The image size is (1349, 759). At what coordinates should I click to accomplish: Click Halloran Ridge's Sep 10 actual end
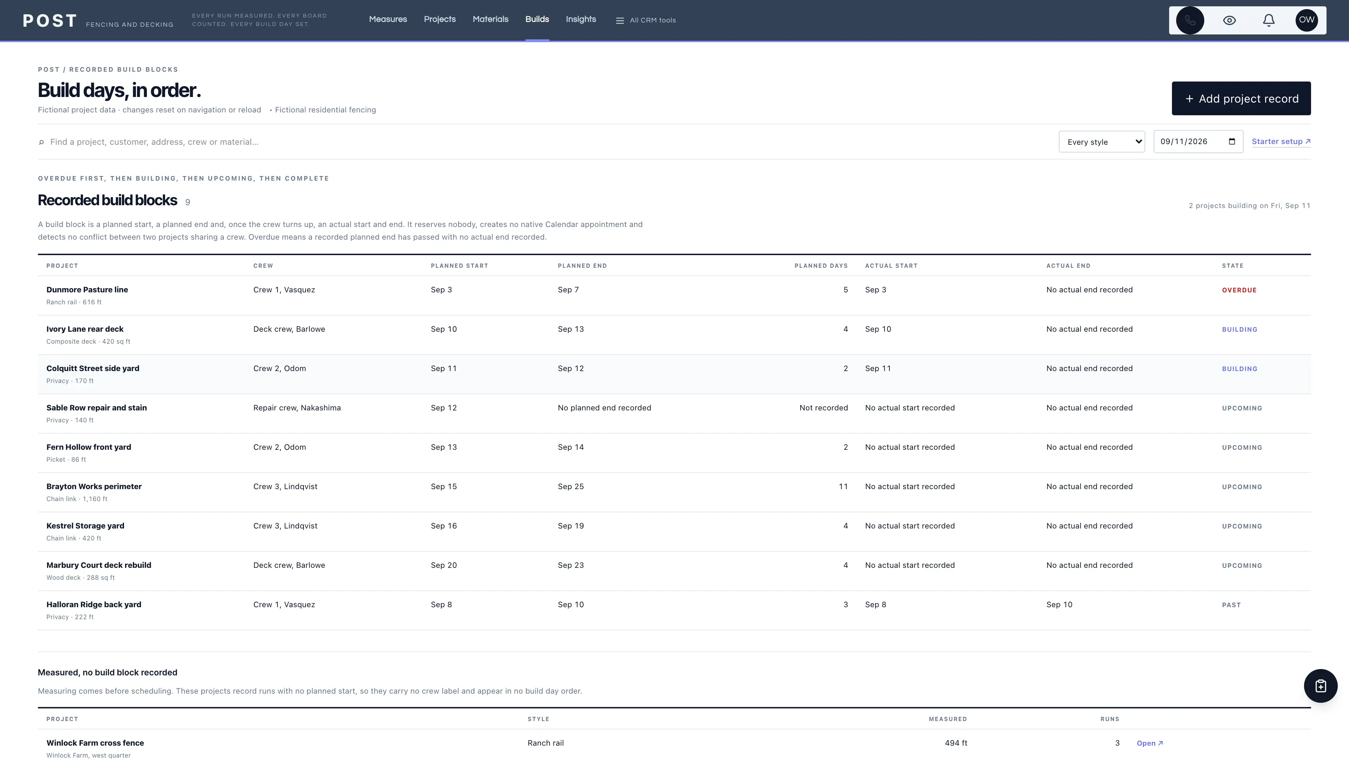point(1059,604)
